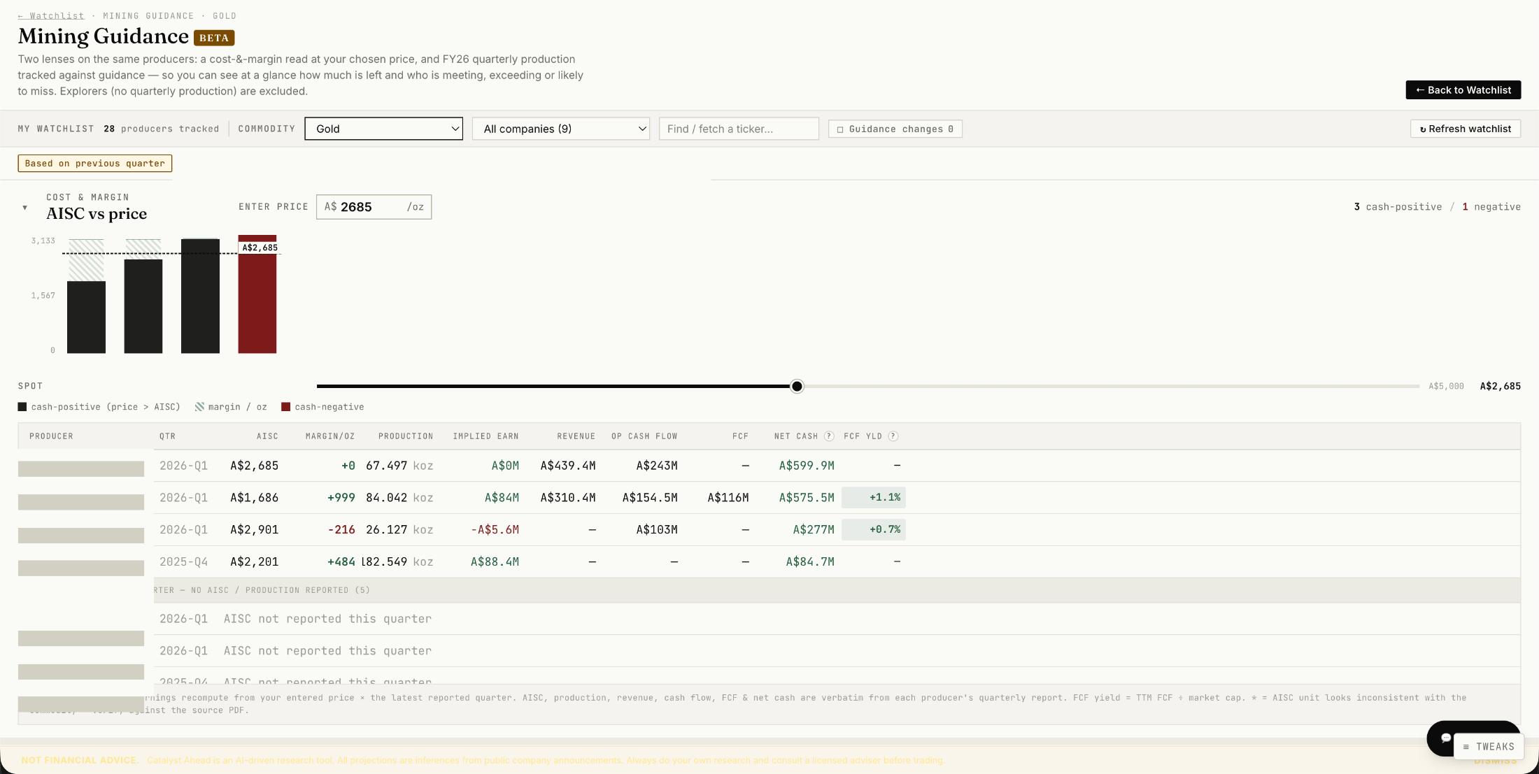Click the A$599.9M net cash value
The width and height of the screenshot is (1539, 774).
coord(807,466)
